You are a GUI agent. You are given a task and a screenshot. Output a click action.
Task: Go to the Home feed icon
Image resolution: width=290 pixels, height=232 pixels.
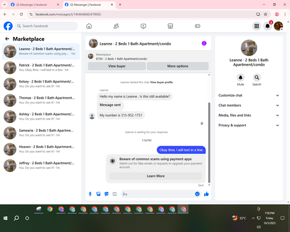coord(89,26)
